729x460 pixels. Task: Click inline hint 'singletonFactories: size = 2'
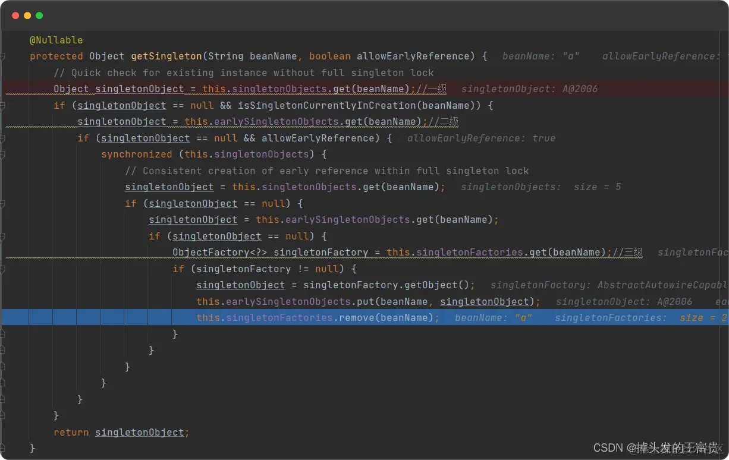[x=642, y=318]
